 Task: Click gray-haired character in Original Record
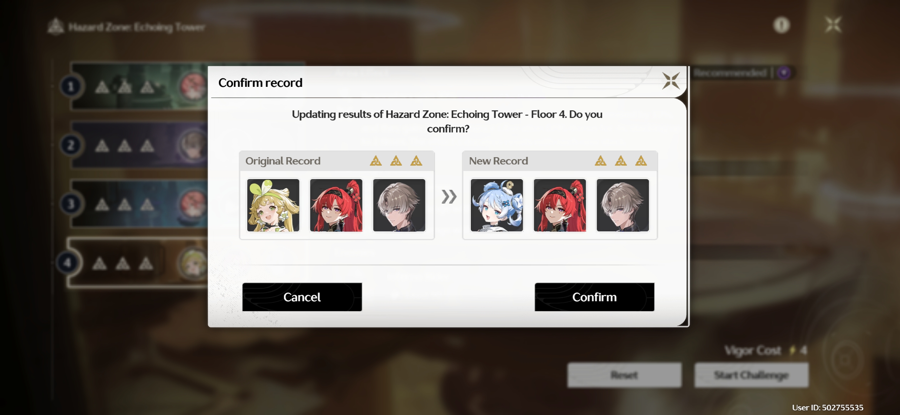pos(399,205)
